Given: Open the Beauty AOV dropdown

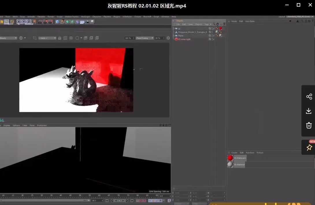Looking at the screenshot, I should (x=9, y=38).
